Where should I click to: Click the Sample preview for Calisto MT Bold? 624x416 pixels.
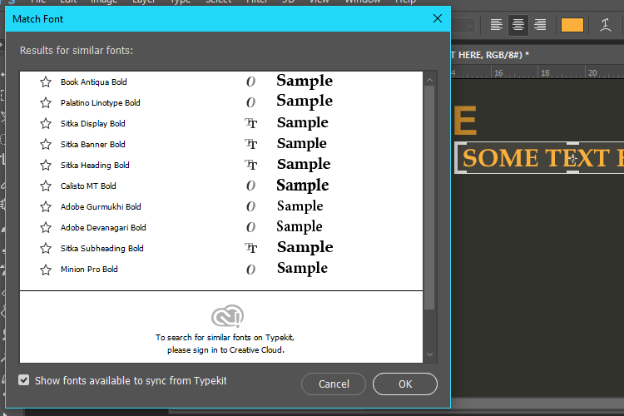click(x=303, y=186)
